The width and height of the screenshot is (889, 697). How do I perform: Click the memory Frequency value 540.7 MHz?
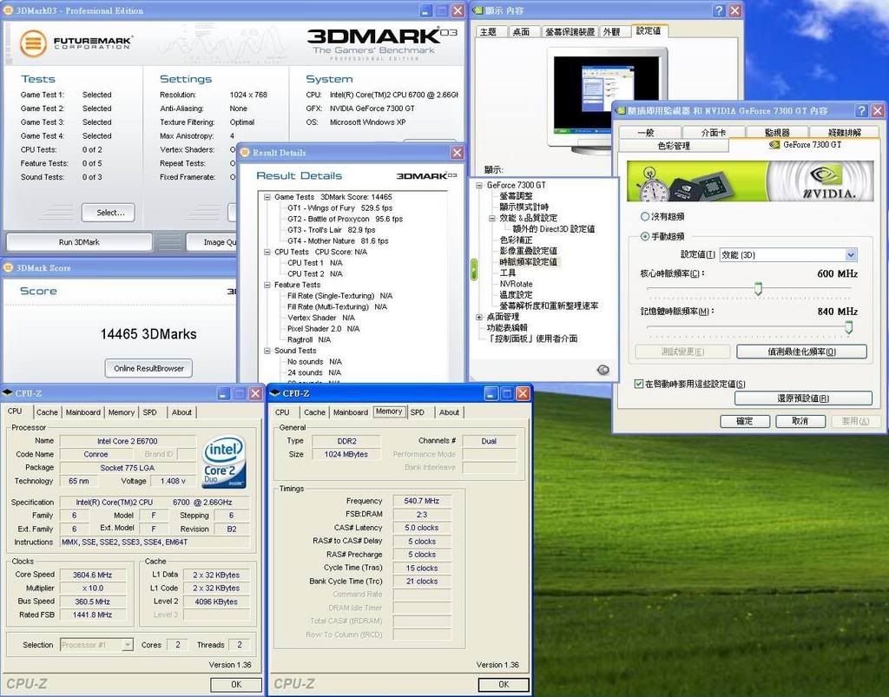(x=421, y=501)
